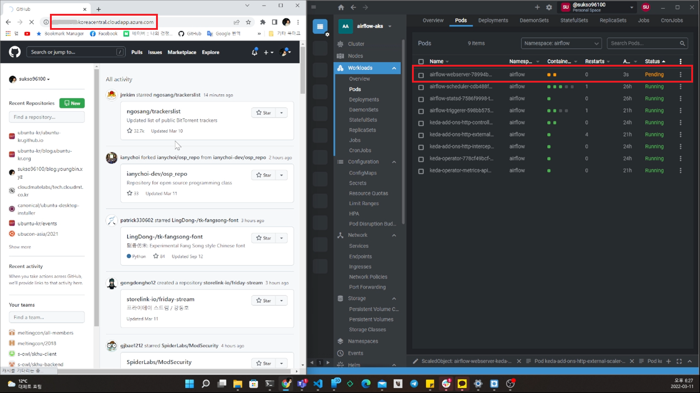Viewport: 700px width, 393px height.
Task: Open the Visual Studio Code taskbar icon
Action: click(318, 384)
